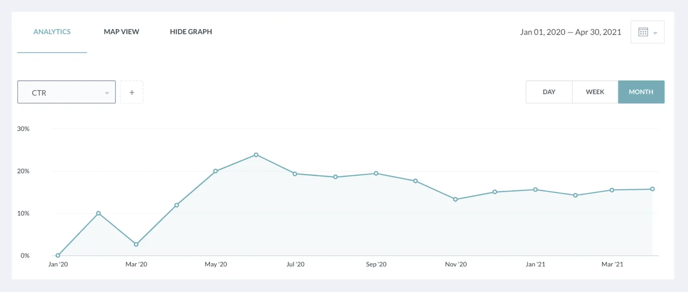The height and width of the screenshot is (292, 688).
Task: Click the date range text
Action: (x=570, y=32)
